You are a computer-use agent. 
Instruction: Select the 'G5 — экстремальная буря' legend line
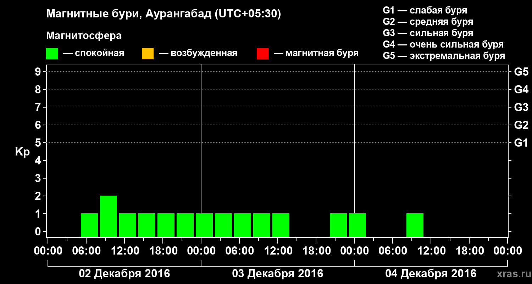click(x=444, y=56)
